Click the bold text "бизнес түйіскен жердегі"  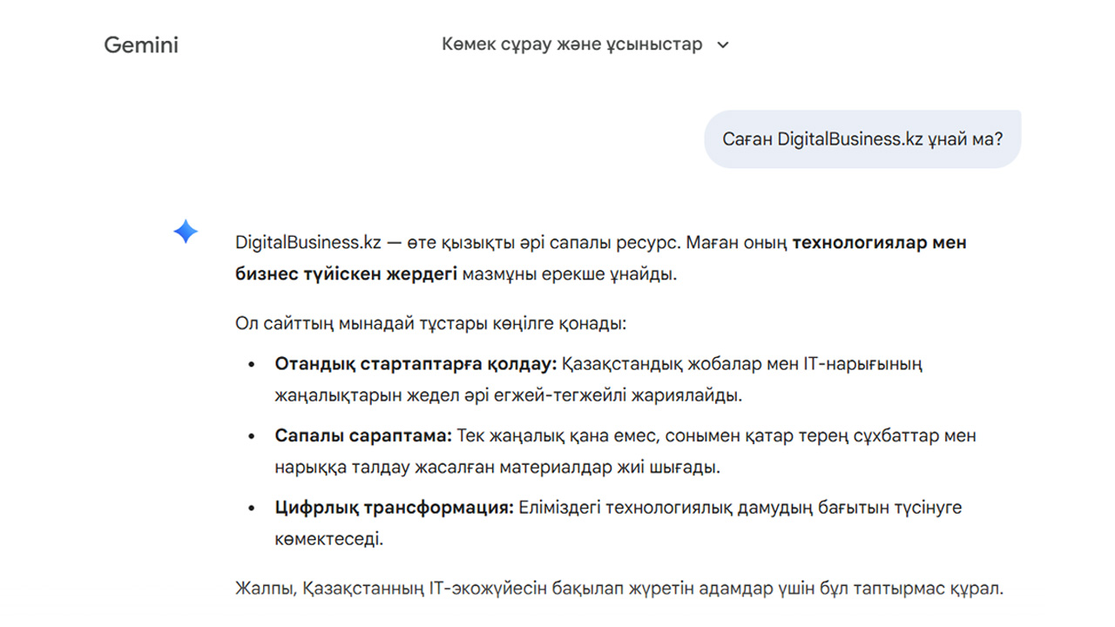346,274
